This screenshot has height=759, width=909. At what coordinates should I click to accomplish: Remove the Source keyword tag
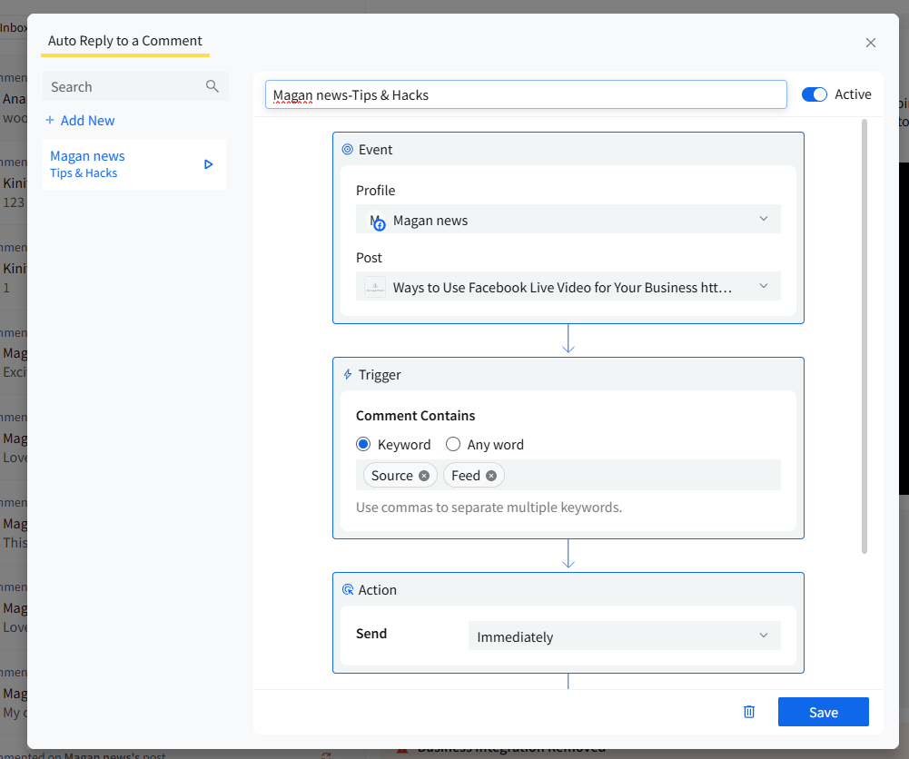pyautogui.click(x=424, y=476)
